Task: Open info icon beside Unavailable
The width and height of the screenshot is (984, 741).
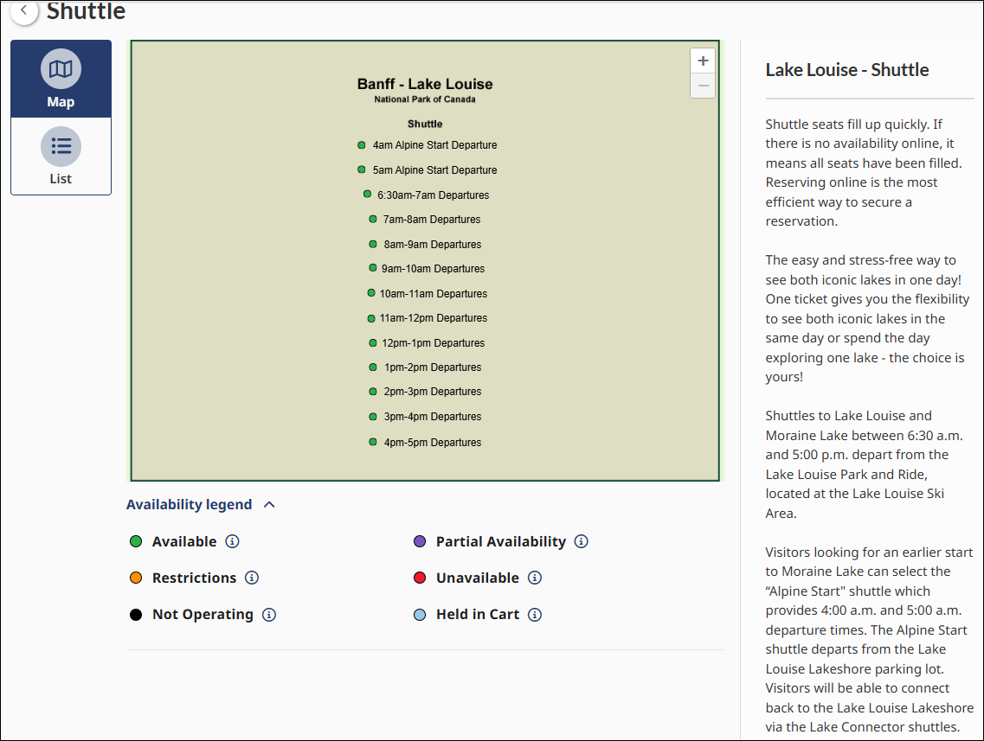Action: tap(535, 578)
